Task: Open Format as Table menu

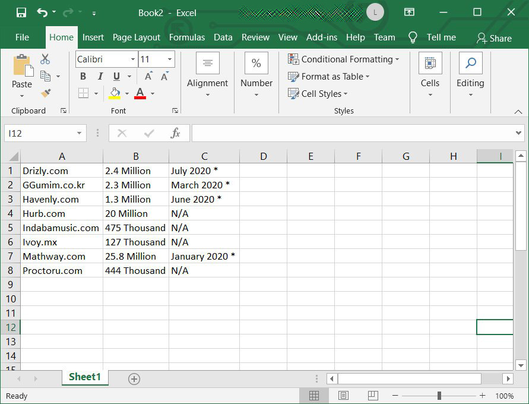Action: [328, 76]
